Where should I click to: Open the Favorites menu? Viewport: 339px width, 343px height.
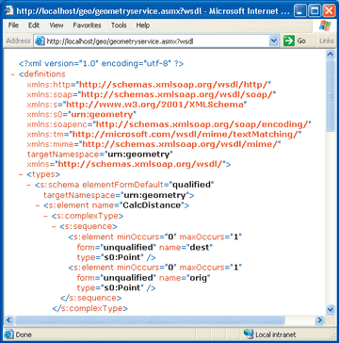click(87, 25)
